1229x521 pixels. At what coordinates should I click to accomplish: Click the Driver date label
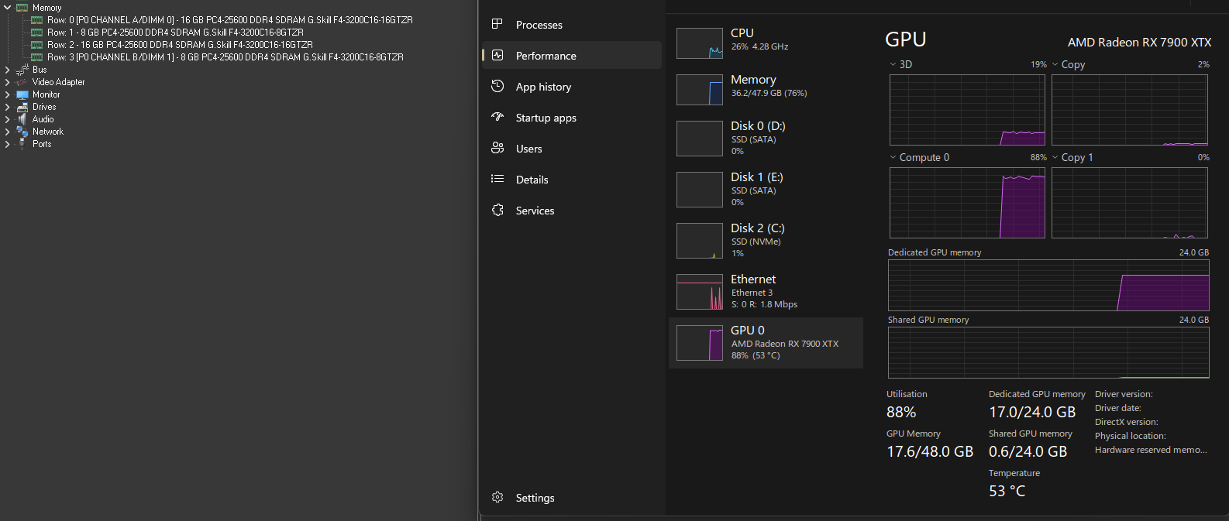[x=1118, y=408]
